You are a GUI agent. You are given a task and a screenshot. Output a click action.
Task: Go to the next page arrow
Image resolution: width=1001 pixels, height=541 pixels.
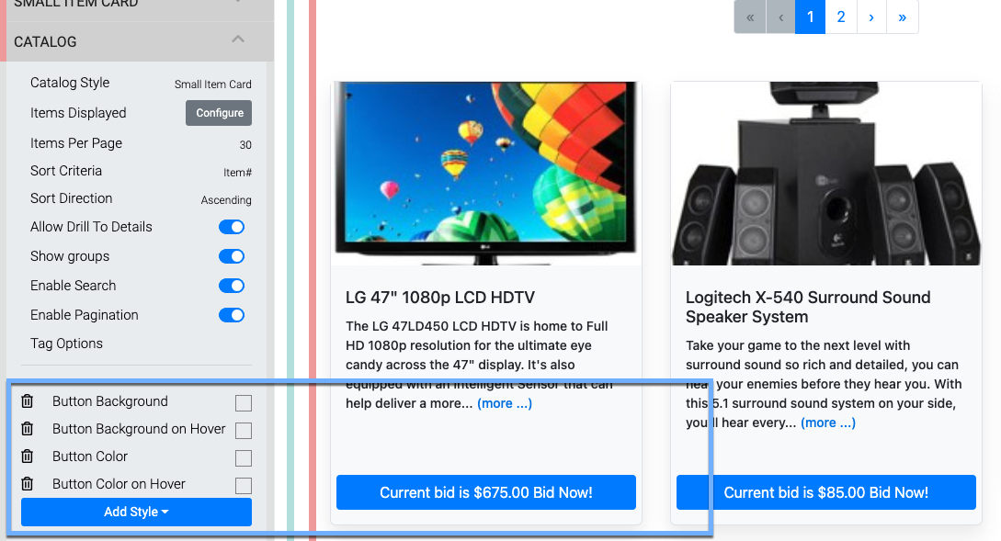tap(871, 17)
